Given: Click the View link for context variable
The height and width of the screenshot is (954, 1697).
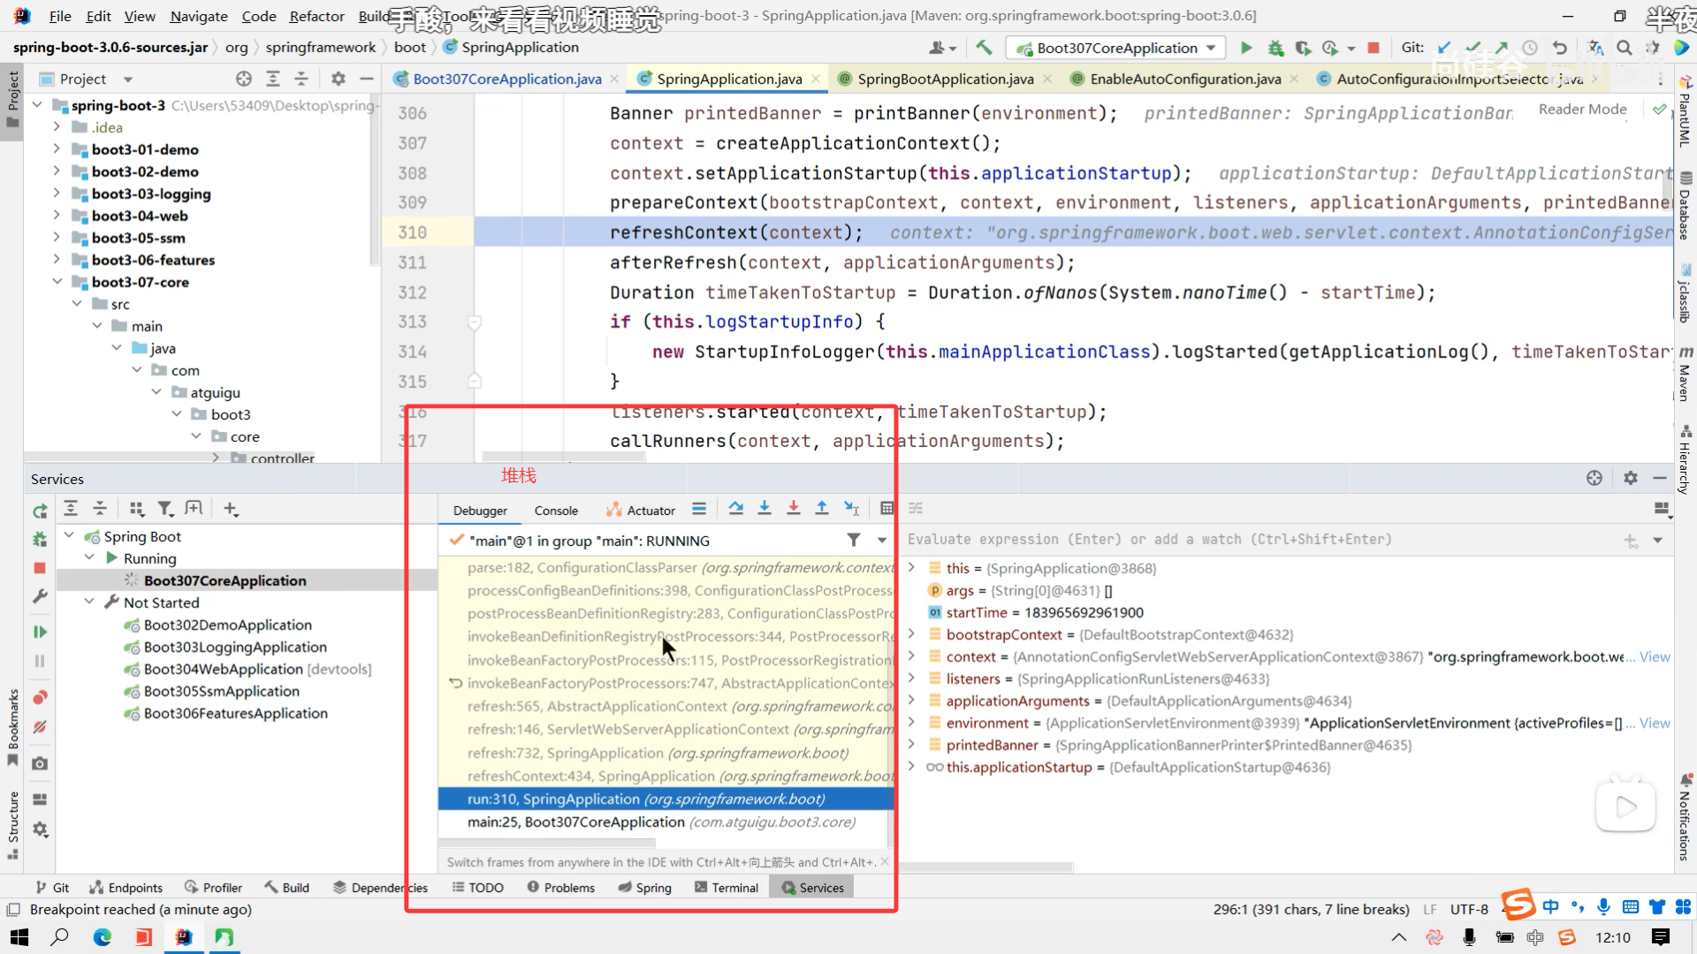Looking at the screenshot, I should point(1655,656).
